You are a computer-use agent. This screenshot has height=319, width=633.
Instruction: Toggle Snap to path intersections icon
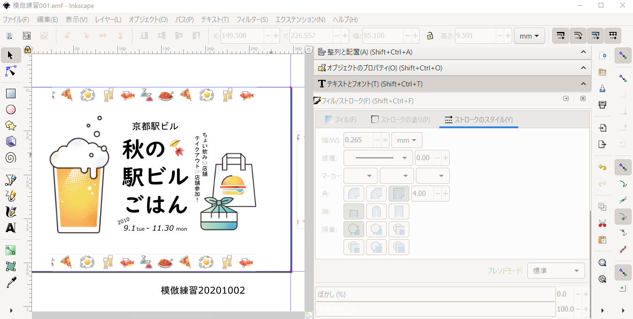[x=623, y=200]
